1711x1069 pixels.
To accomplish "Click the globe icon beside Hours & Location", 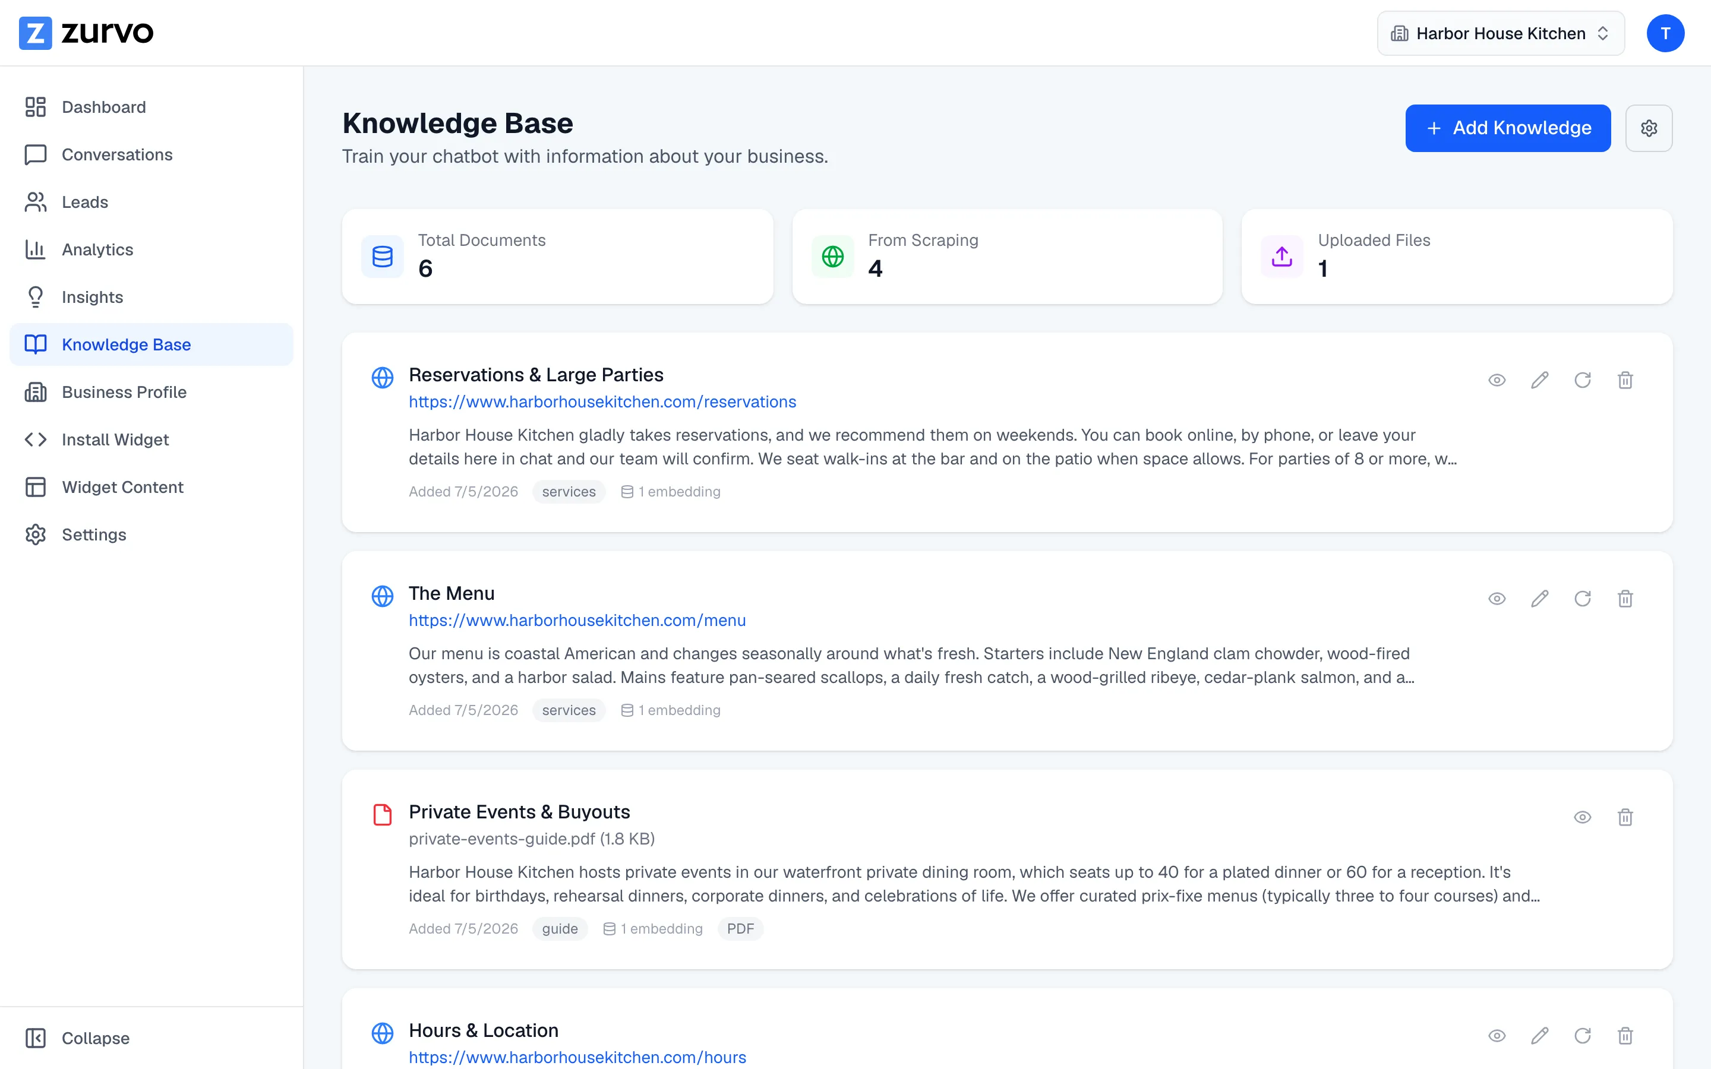I will [x=383, y=1033].
